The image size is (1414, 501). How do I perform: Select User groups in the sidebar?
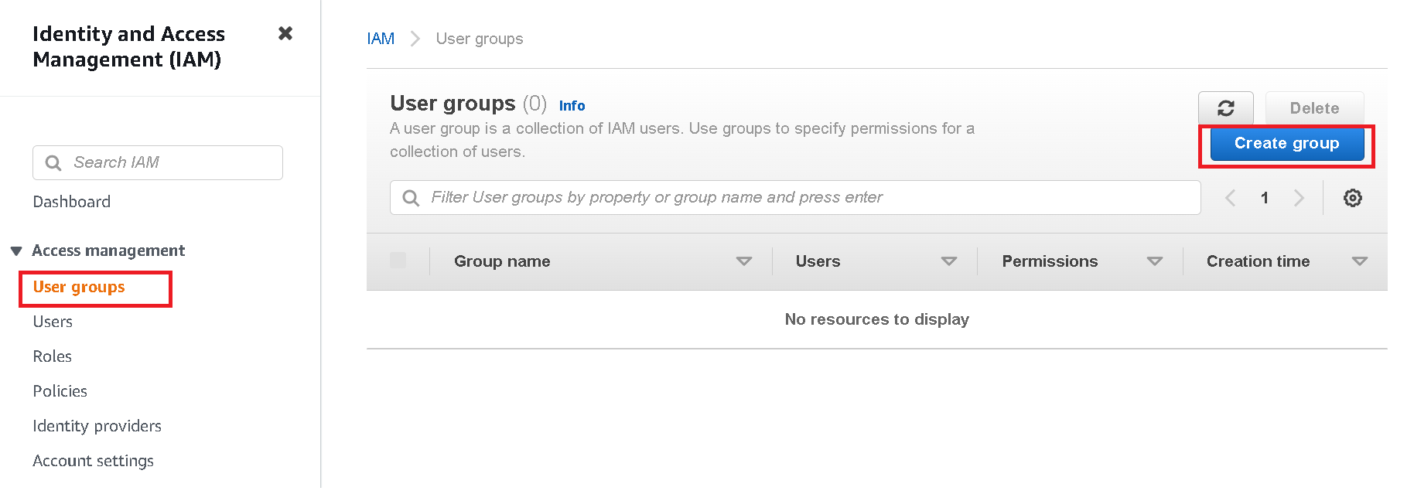coord(79,287)
